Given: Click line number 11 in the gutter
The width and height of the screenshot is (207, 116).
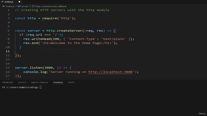Looking at the screenshot, I should [x=8, y=51].
